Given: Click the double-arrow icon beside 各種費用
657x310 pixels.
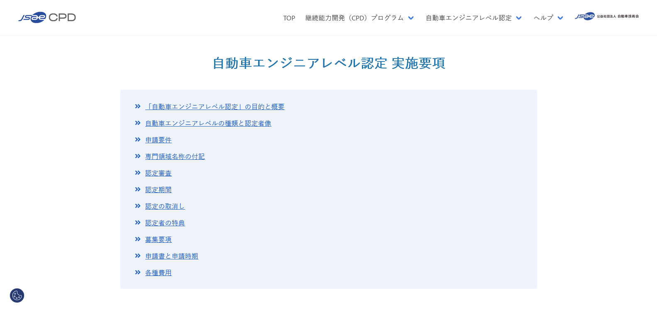Looking at the screenshot, I should pyautogui.click(x=138, y=273).
